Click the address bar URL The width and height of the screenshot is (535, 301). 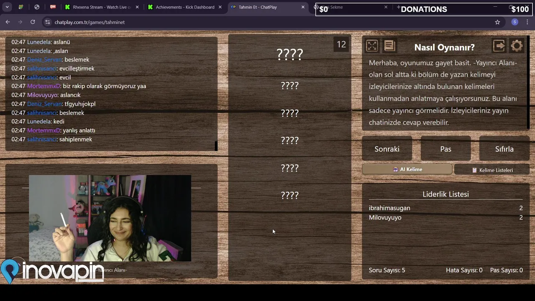(89, 22)
